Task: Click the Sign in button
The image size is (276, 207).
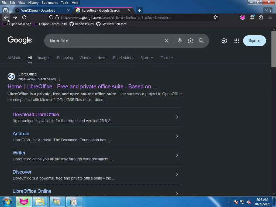Action: (x=254, y=41)
